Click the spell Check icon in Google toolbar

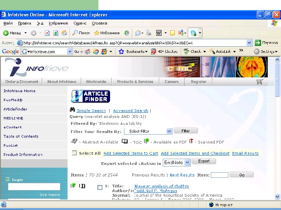(x=186, y=51)
